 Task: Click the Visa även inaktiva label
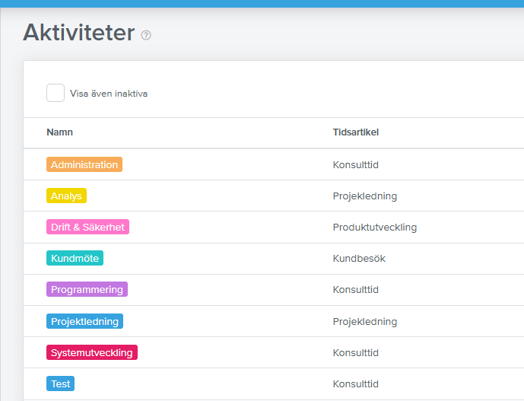click(x=109, y=94)
